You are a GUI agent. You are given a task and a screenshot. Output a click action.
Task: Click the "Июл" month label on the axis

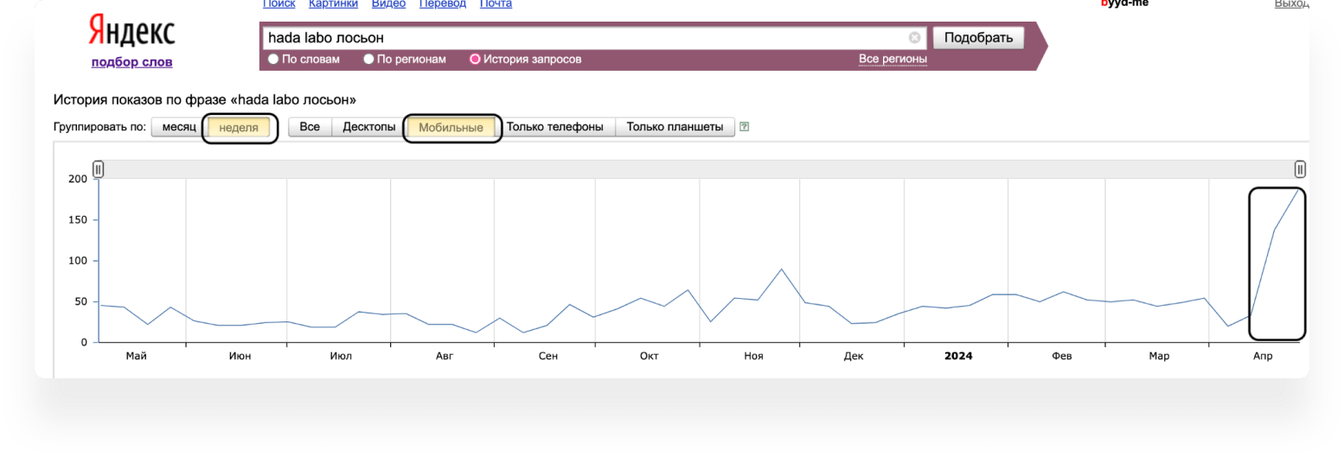341,356
